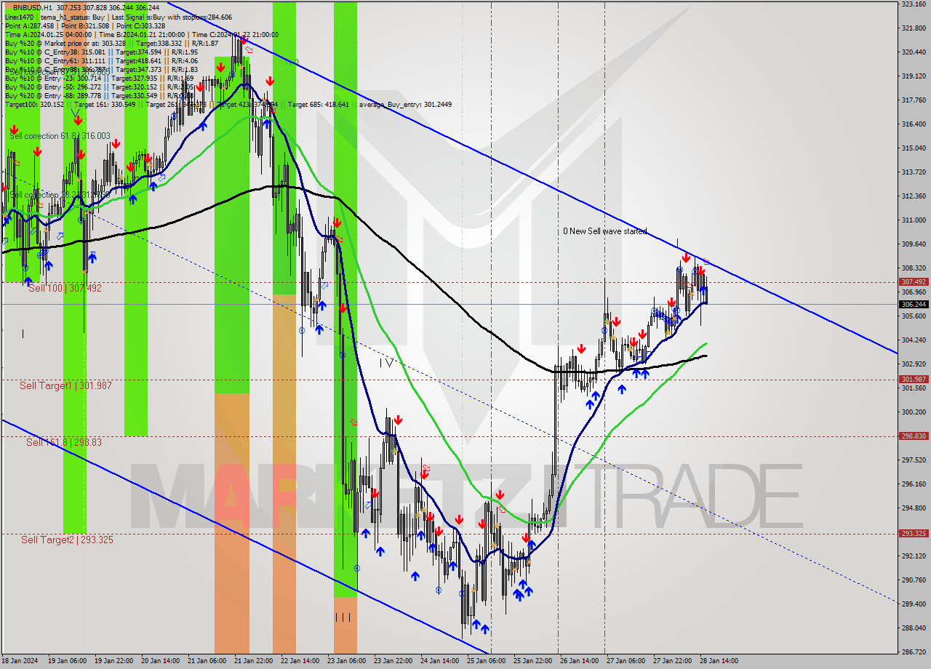The image size is (931, 669).
Task: Click the 290.760 price axis value
Action: tap(914, 580)
